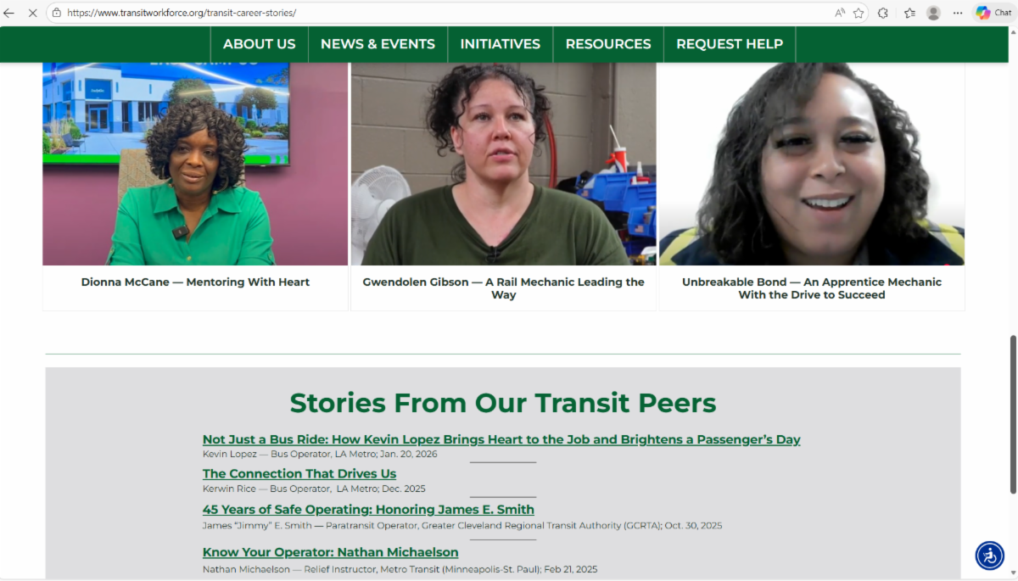Click the page vertical scrollbar thumb

click(1012, 414)
